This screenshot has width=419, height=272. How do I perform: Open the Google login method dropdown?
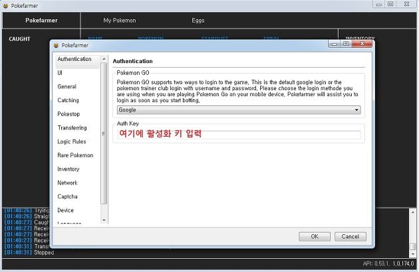[239, 110]
